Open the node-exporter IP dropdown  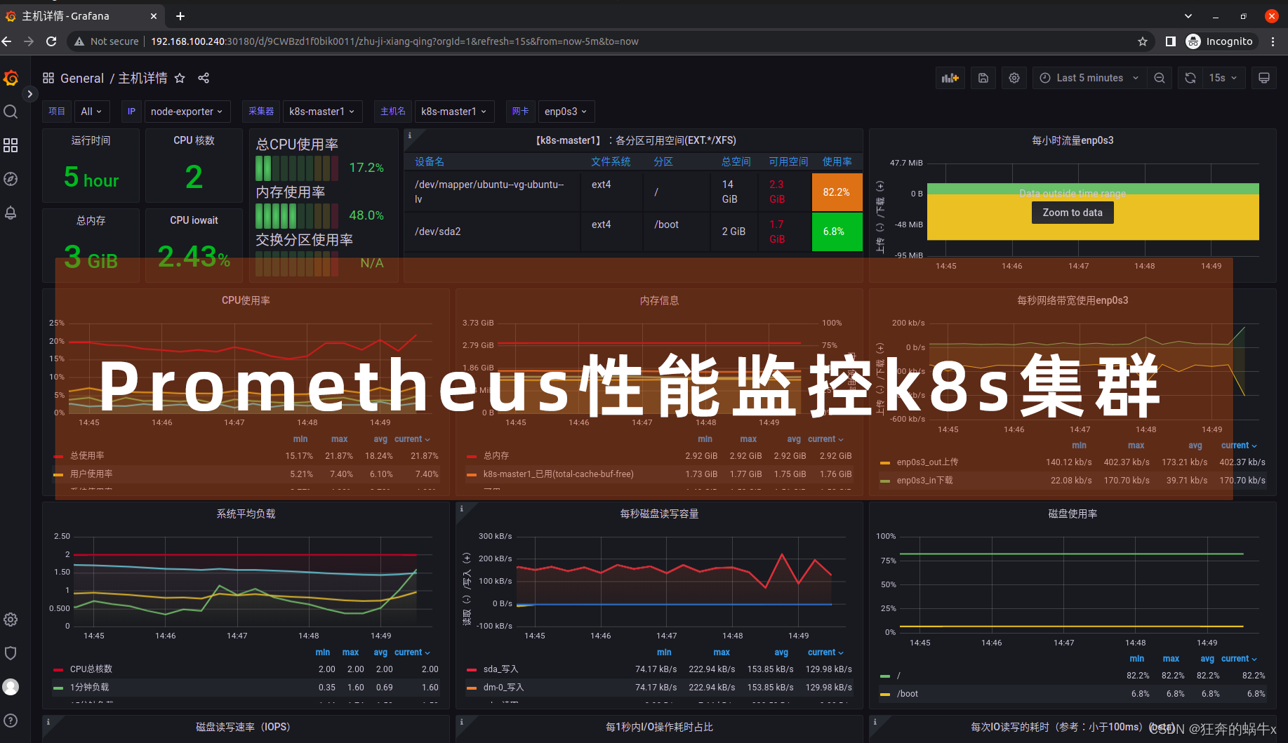coord(186,112)
